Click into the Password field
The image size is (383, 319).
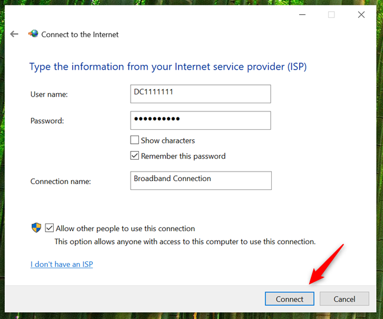point(200,120)
